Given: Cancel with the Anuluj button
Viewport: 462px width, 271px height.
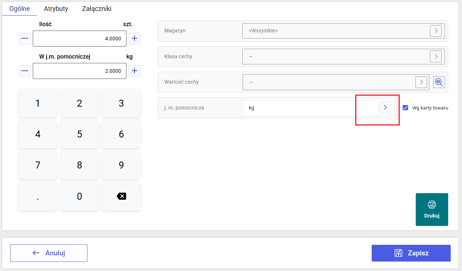Looking at the screenshot, I should click(49, 253).
